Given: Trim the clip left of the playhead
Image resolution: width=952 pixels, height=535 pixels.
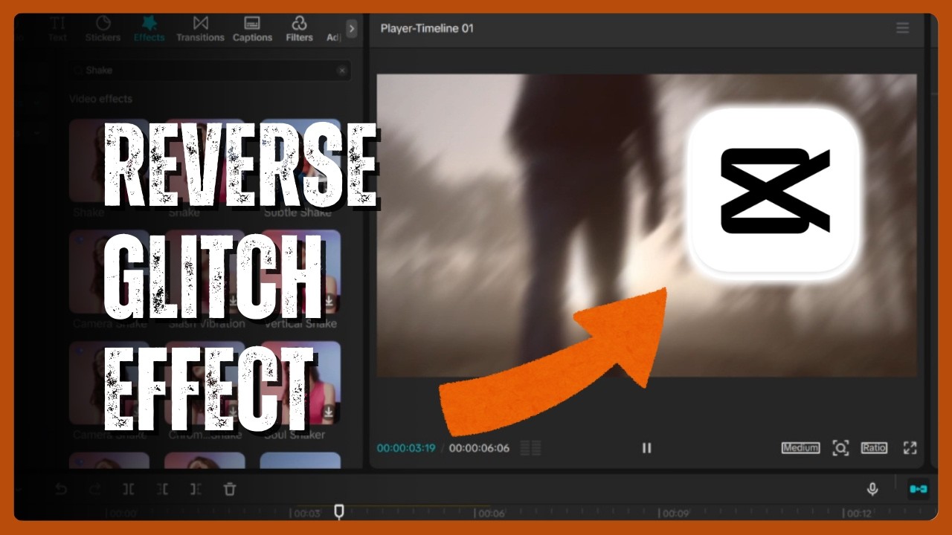Looking at the screenshot, I should point(162,489).
